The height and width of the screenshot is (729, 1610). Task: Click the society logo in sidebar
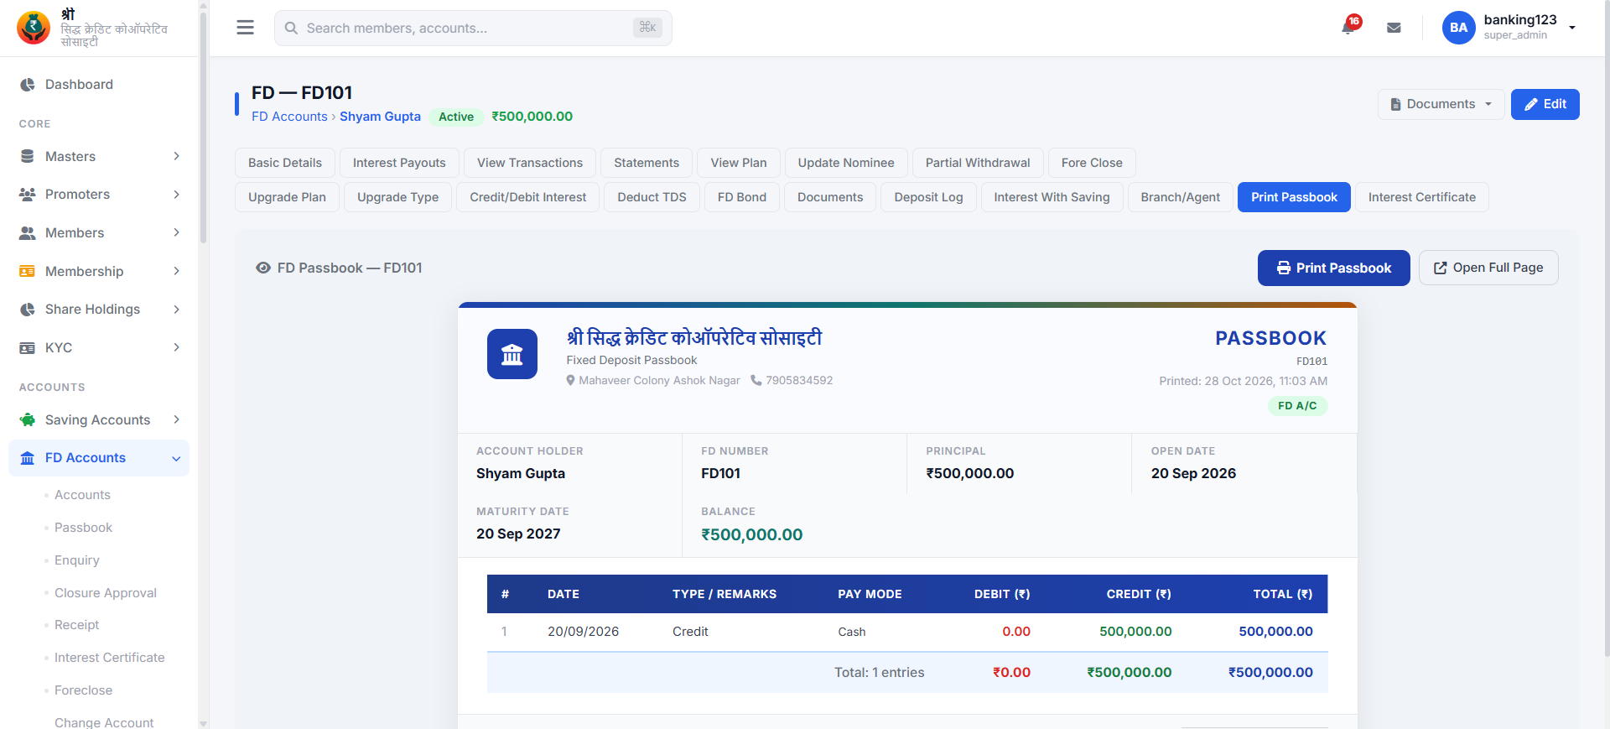(x=34, y=28)
